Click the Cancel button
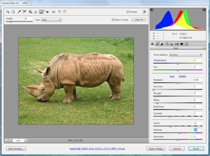The image size is (210, 156). [177, 149]
